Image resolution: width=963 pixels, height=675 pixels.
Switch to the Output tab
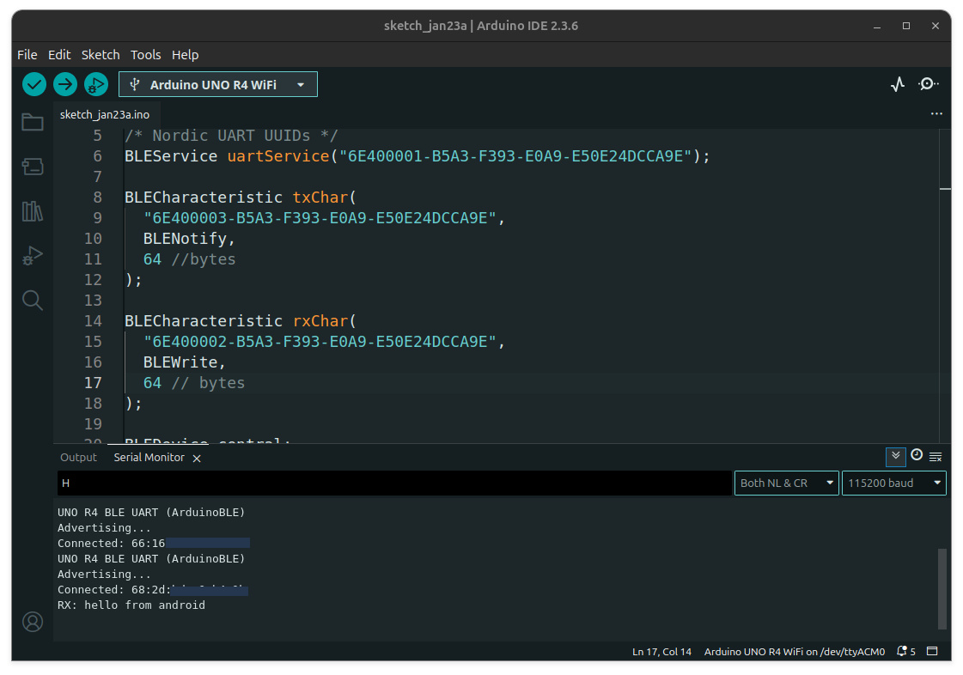pyautogui.click(x=78, y=458)
